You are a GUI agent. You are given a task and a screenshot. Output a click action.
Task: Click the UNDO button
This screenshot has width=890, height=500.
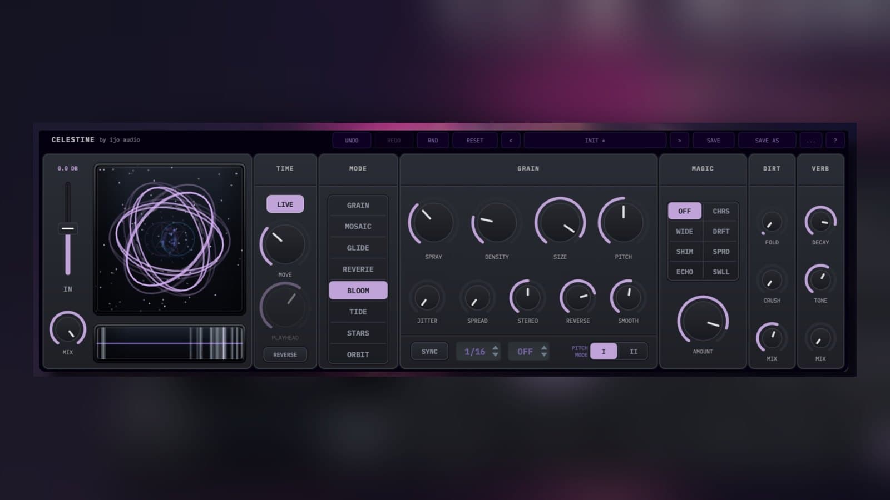click(x=352, y=141)
